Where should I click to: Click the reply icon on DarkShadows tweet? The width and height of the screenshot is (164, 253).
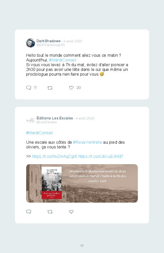coord(29,88)
